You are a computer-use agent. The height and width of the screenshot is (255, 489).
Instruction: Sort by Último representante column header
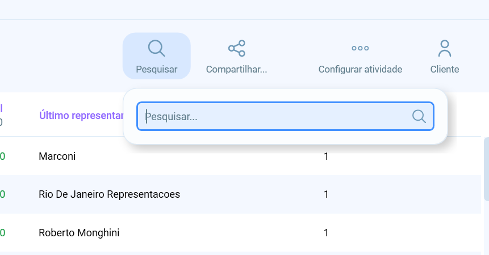(x=81, y=116)
